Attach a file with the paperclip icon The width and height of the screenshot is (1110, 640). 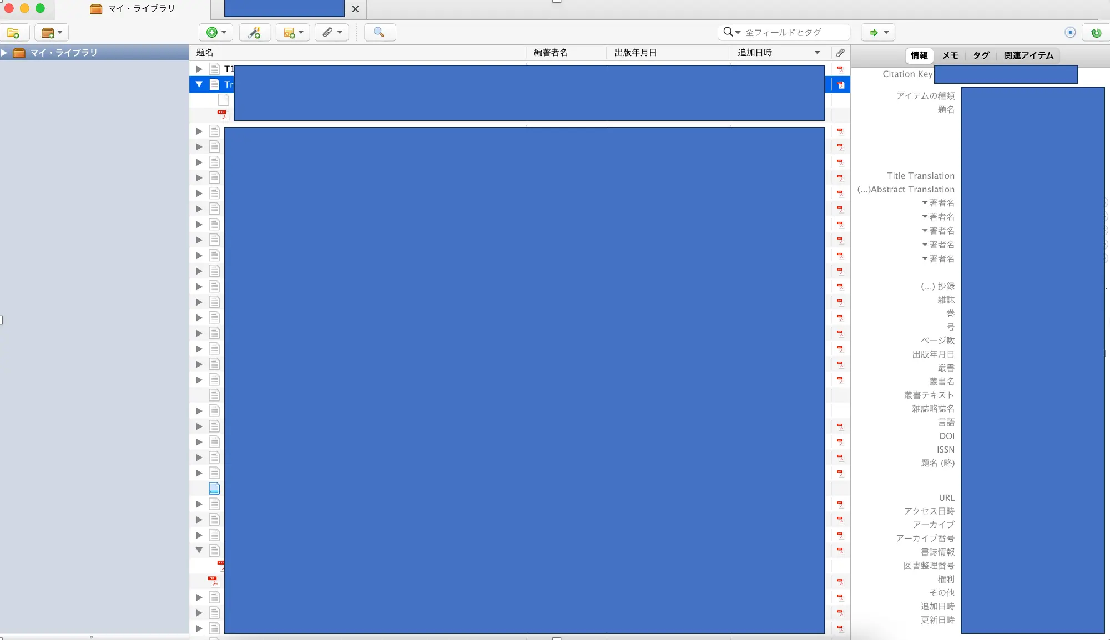point(327,32)
